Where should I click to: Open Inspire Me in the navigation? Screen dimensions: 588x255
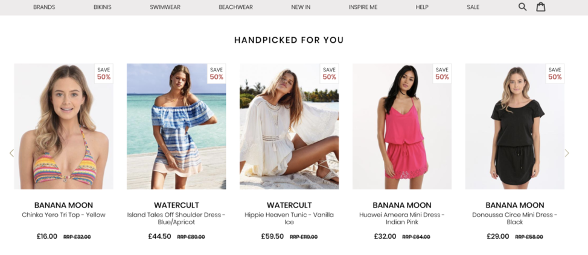tap(363, 7)
